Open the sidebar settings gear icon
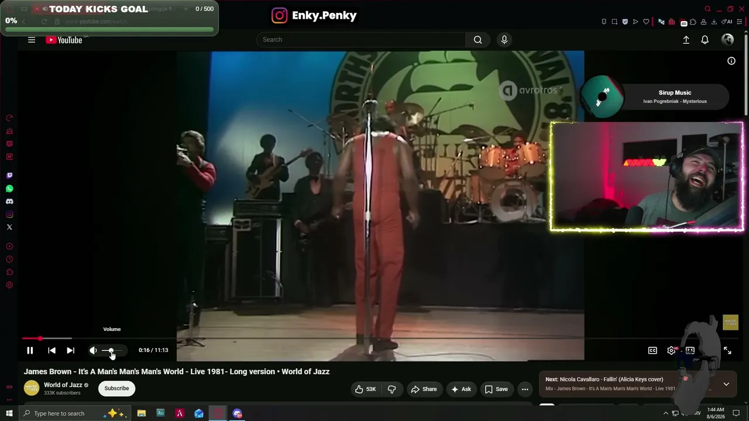749x421 pixels. tap(9, 285)
